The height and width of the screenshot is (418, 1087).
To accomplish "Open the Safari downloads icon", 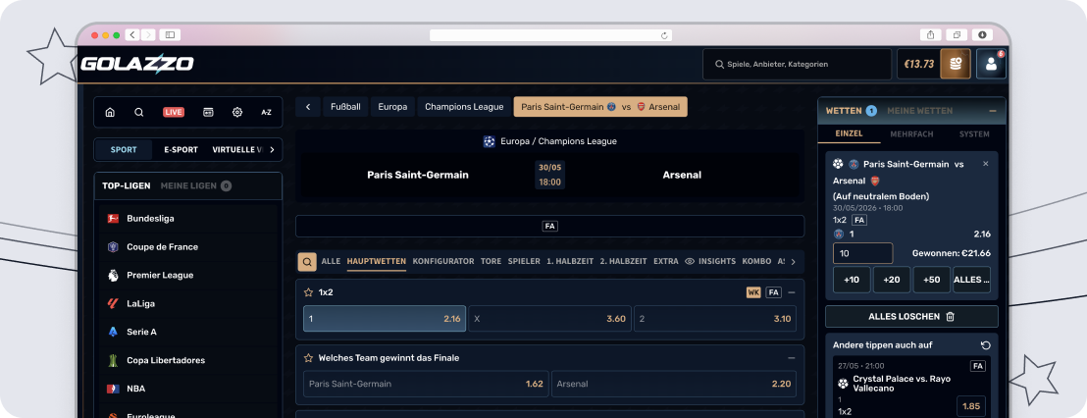I will click(982, 34).
